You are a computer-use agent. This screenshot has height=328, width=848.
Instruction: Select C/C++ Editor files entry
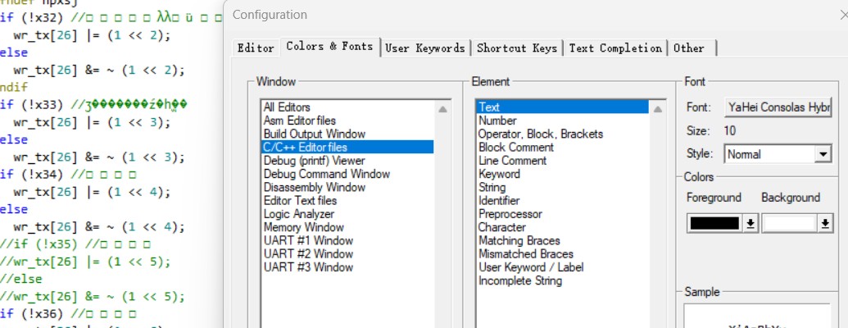(x=347, y=148)
